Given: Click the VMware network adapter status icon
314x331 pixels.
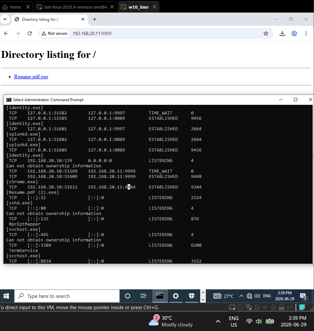Looking at the screenshot, I should [248, 308].
